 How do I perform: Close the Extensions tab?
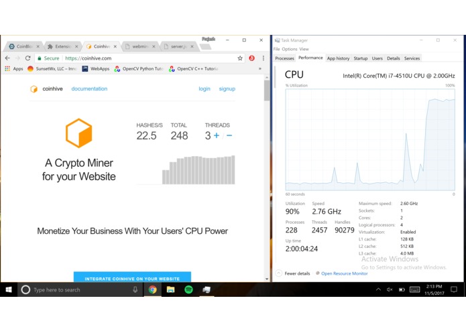76,46
